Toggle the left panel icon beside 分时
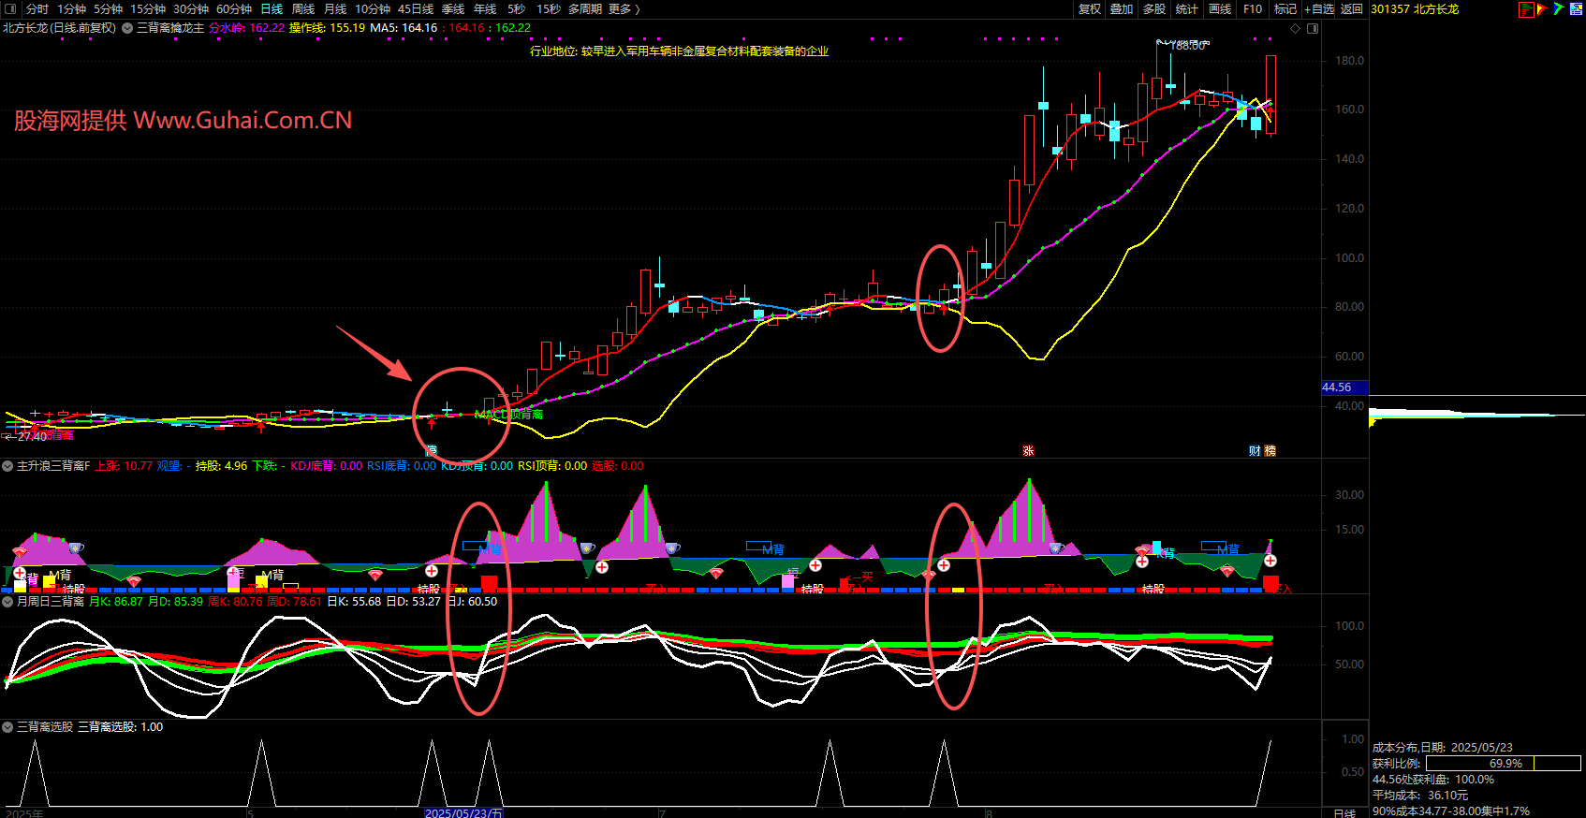This screenshot has height=818, width=1586. click(x=10, y=8)
